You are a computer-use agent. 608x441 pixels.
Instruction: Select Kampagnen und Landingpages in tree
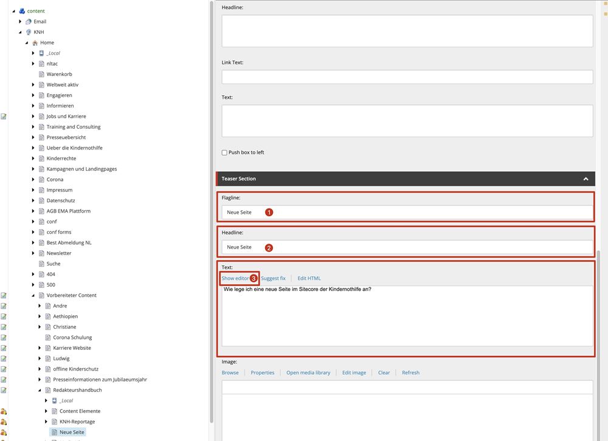[81, 169]
